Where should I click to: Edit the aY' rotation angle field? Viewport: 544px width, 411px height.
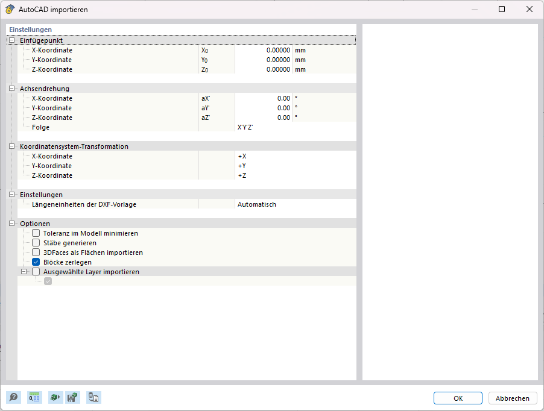pyautogui.click(x=264, y=108)
